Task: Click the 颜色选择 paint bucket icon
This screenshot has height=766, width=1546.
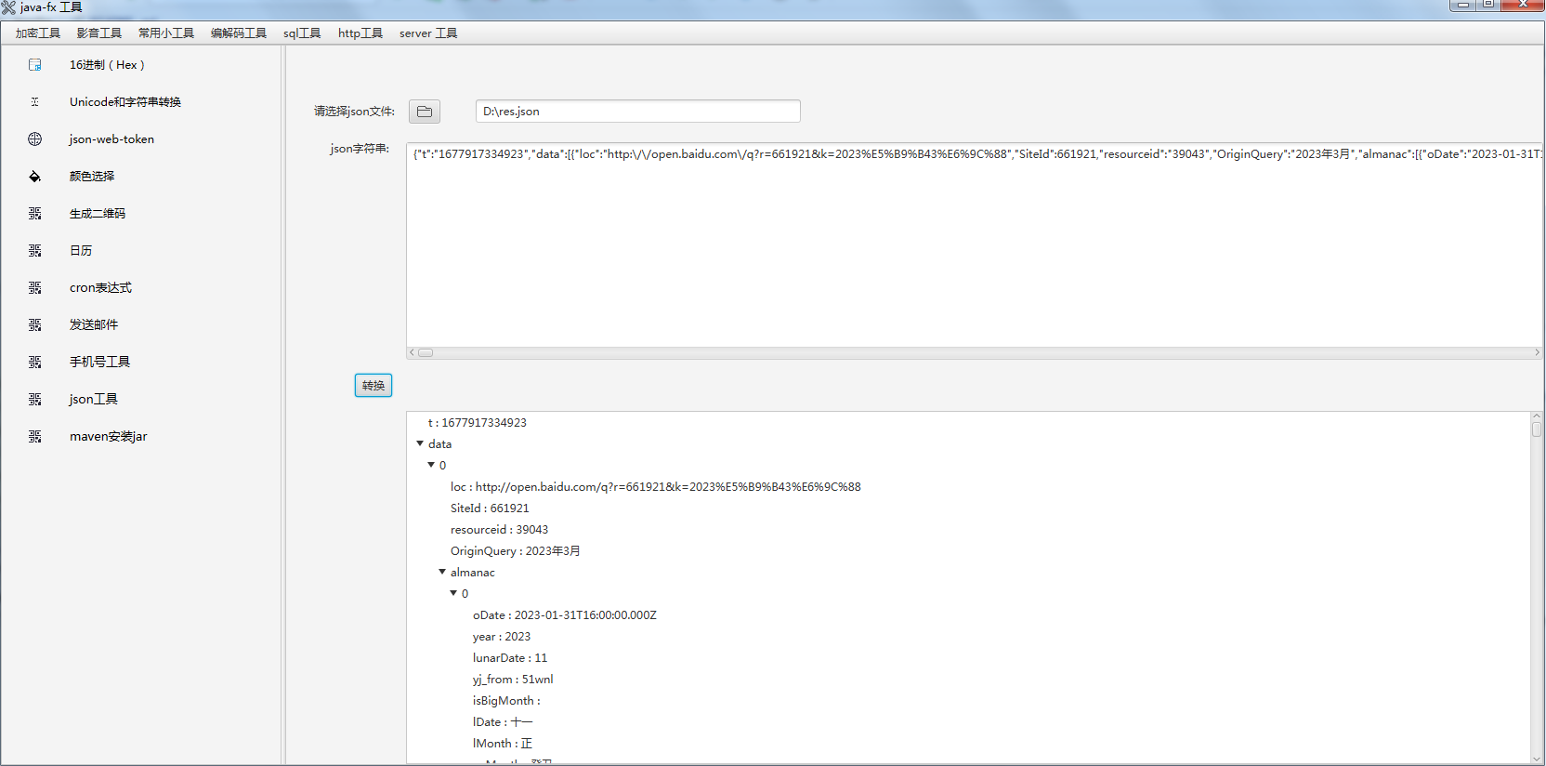Action: coord(35,177)
